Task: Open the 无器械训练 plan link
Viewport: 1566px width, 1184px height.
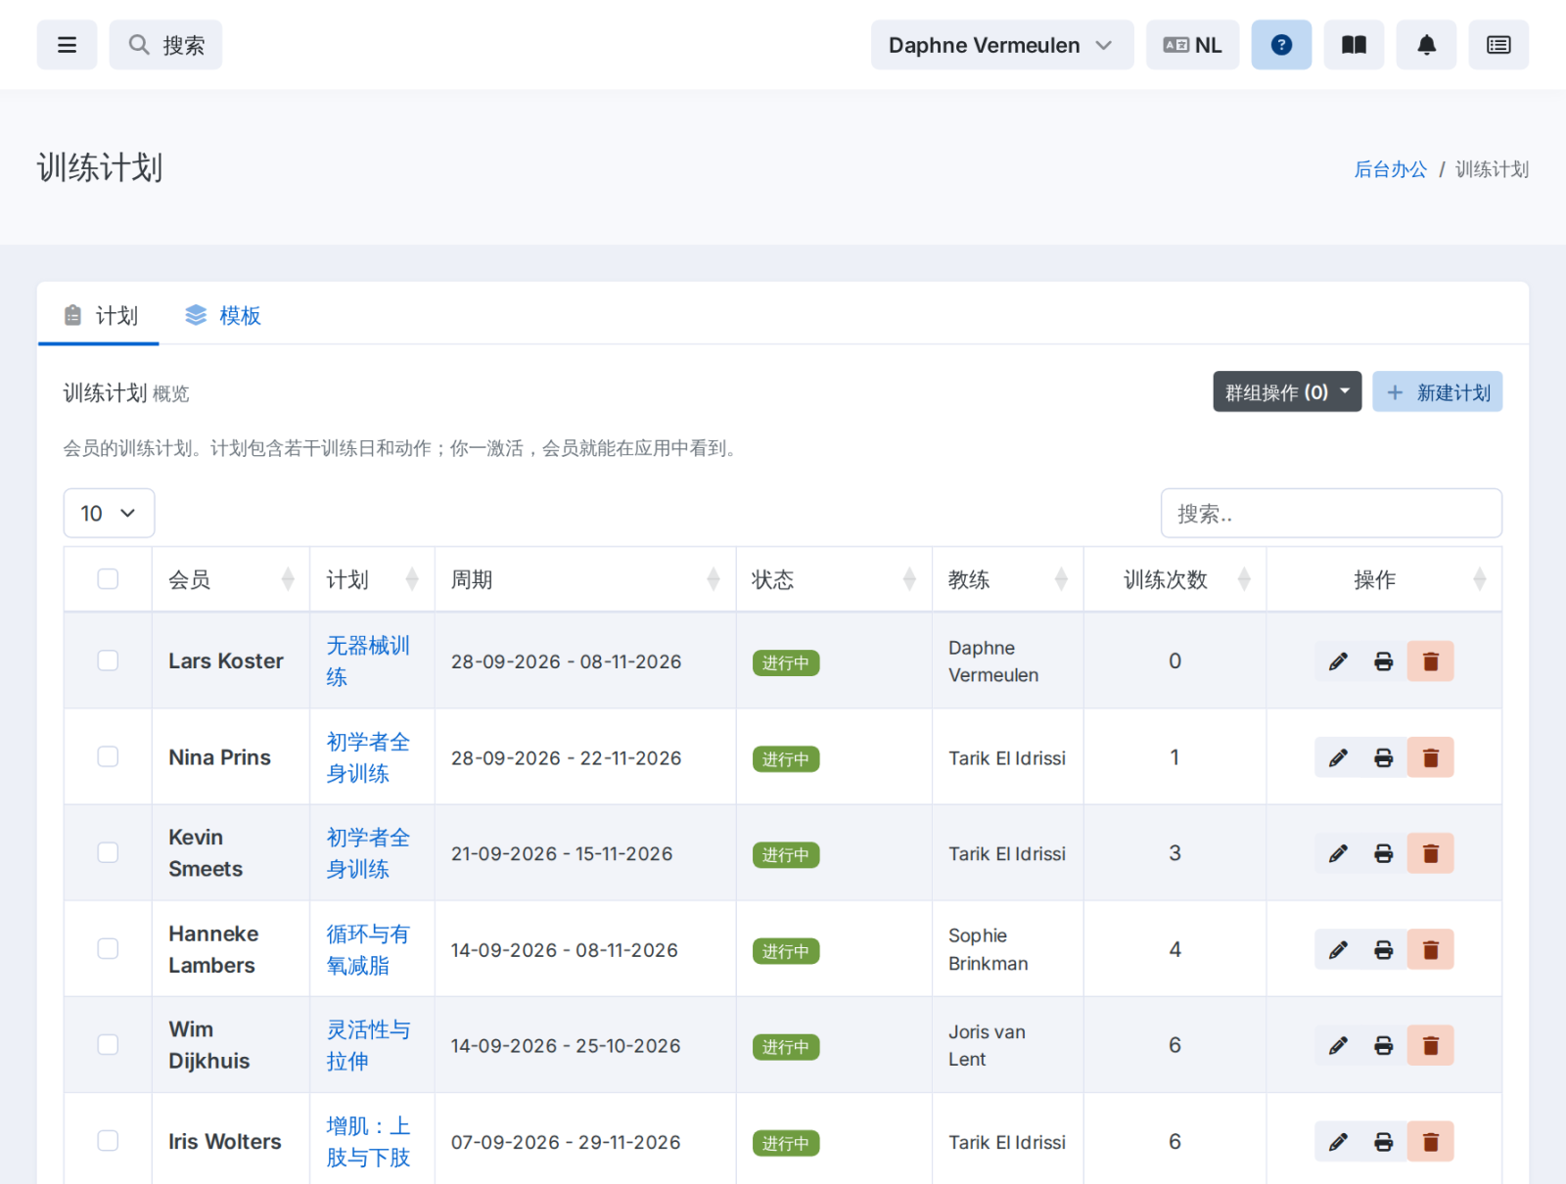Action: coord(367,661)
